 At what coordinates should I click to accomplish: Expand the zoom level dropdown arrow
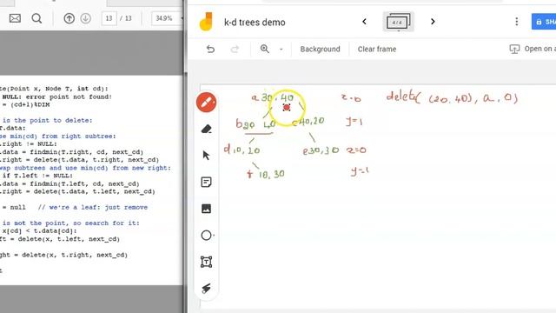(x=281, y=50)
